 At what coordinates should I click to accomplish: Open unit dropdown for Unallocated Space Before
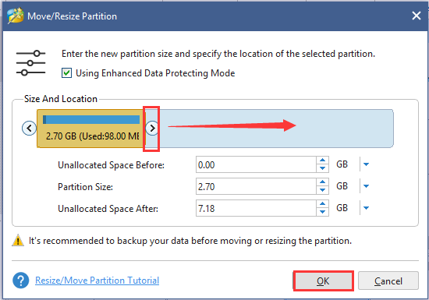366,164
